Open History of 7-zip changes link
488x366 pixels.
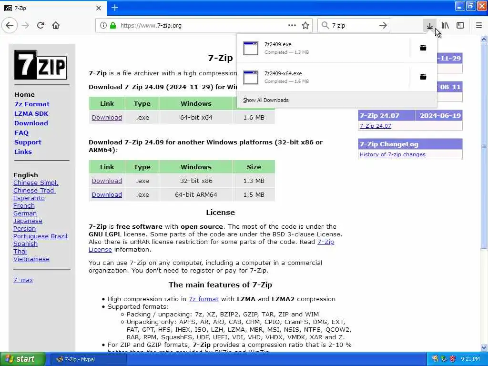click(x=393, y=154)
